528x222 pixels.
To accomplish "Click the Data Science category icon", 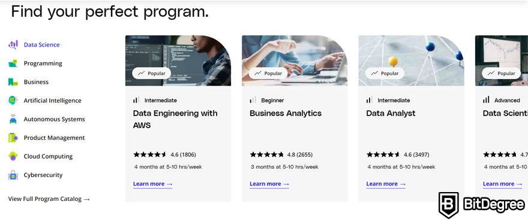I will [13, 44].
